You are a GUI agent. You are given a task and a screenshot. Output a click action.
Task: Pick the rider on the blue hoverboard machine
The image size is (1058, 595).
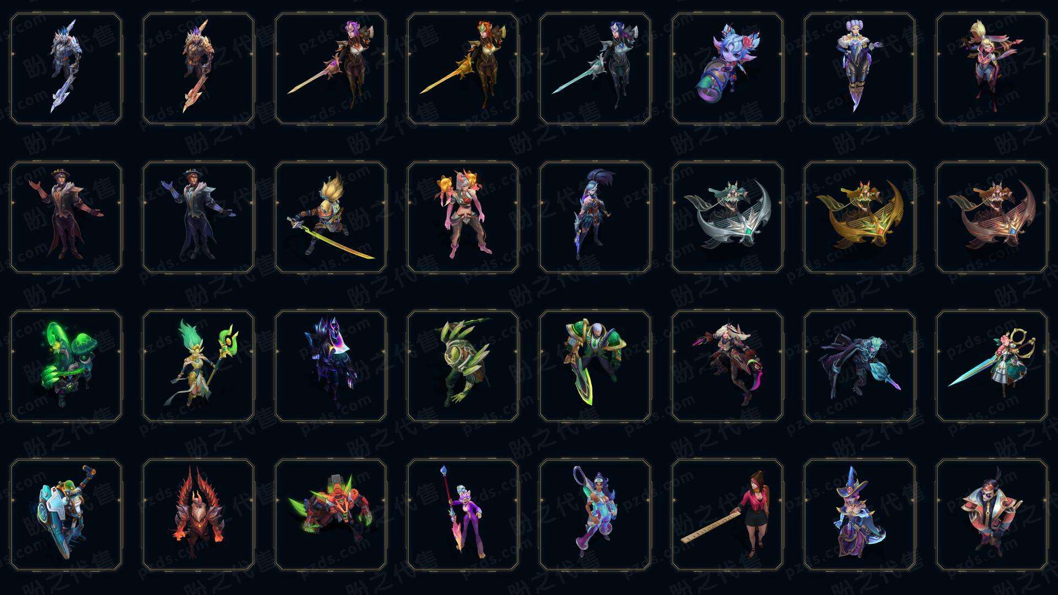coord(66,515)
